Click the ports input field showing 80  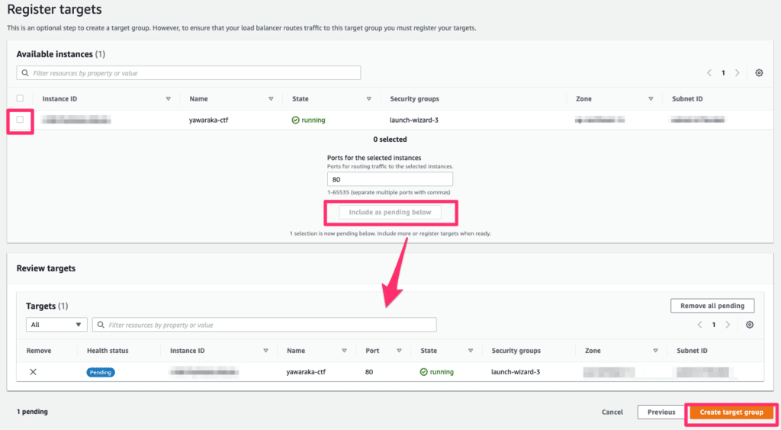point(390,179)
